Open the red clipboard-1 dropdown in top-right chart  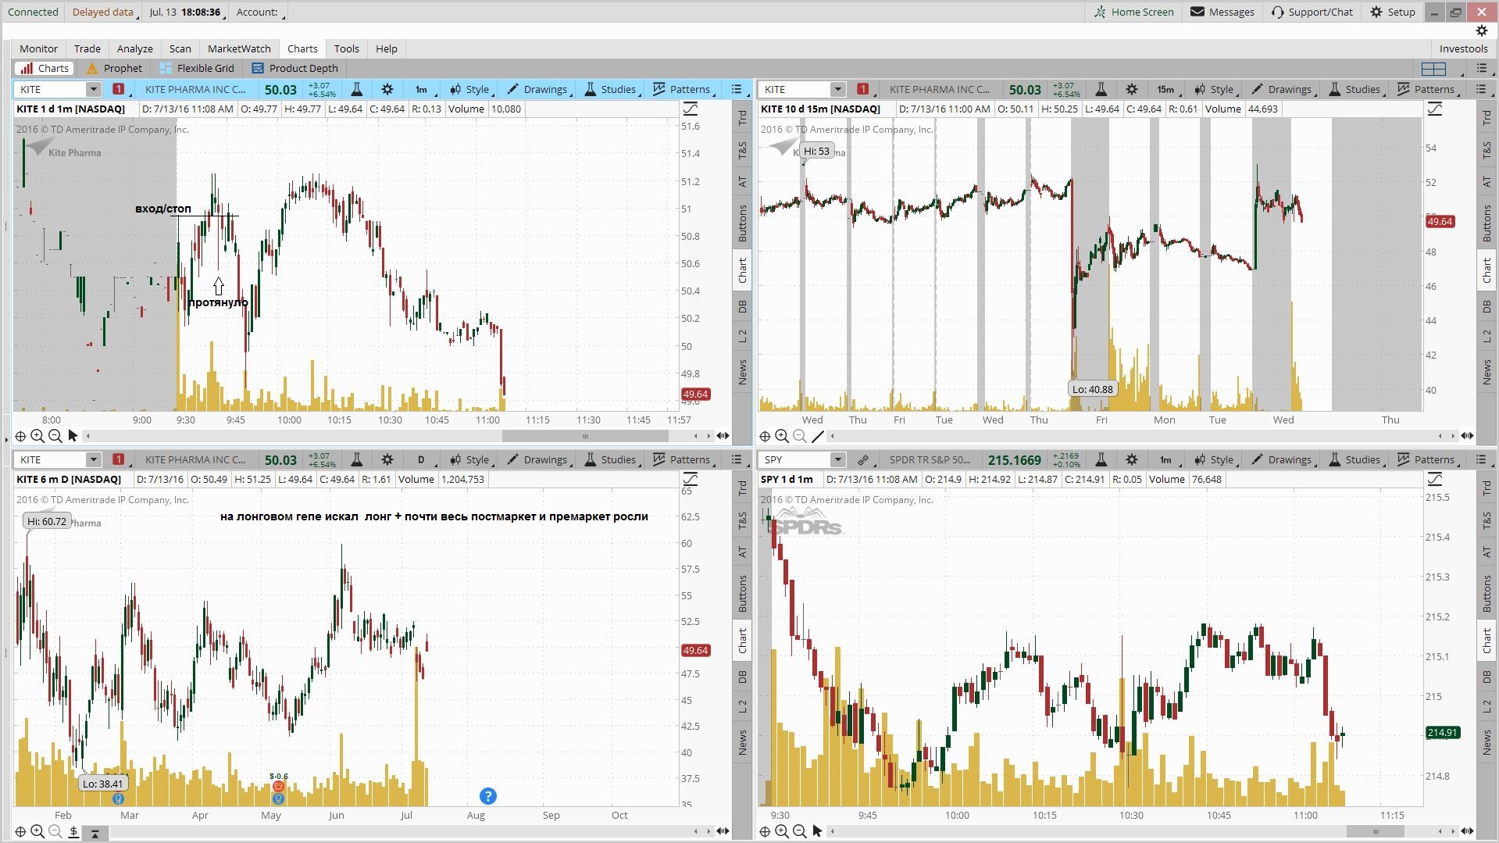[865, 89]
